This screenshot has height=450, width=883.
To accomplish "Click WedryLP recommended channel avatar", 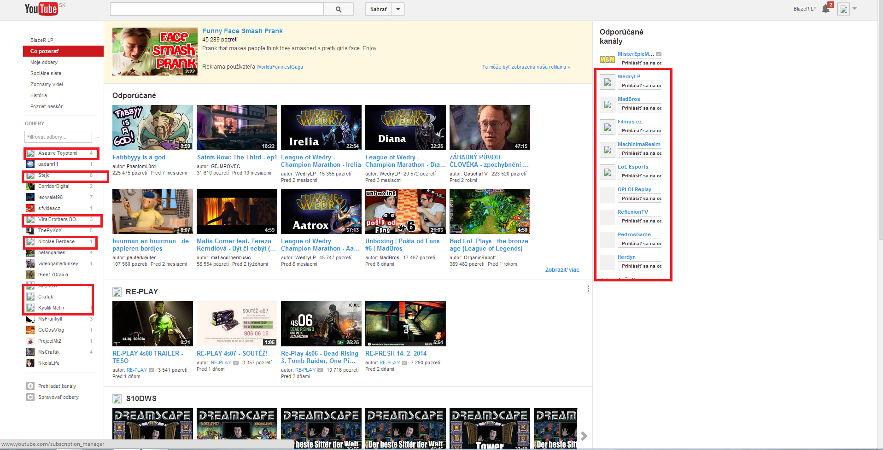I will click(x=608, y=82).
